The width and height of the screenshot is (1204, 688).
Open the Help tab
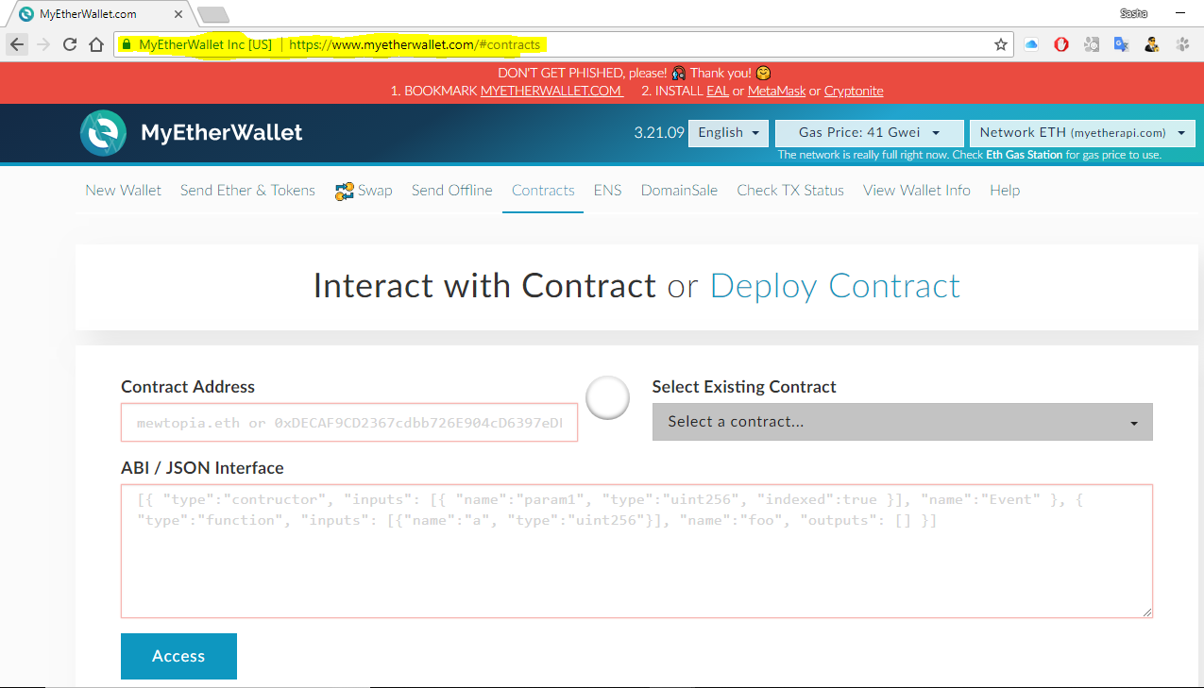[1005, 191]
